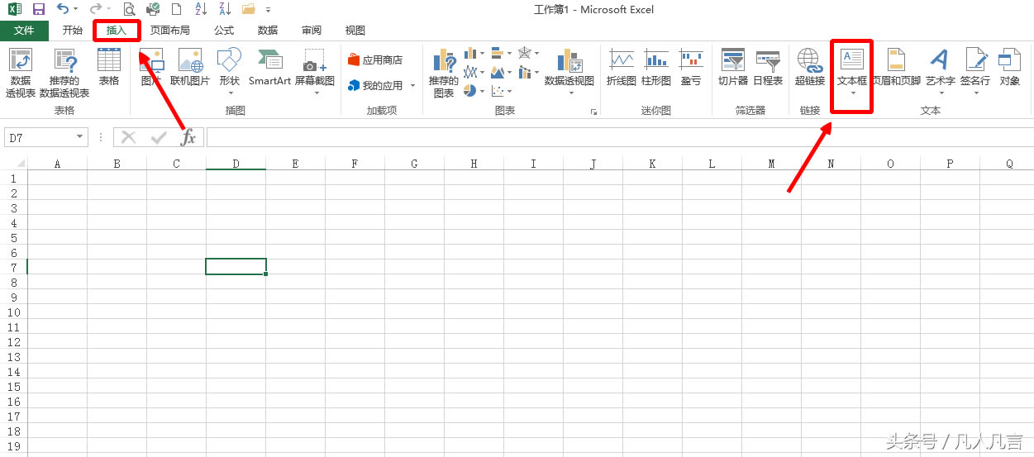
Task: Insert line sparkline (折线图)
Action: tap(621, 68)
